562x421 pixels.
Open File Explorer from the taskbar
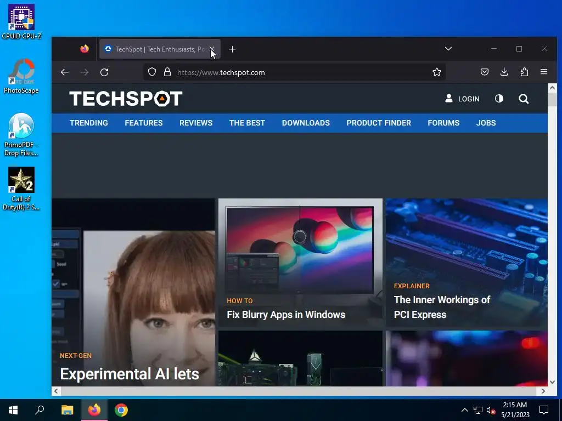point(67,410)
